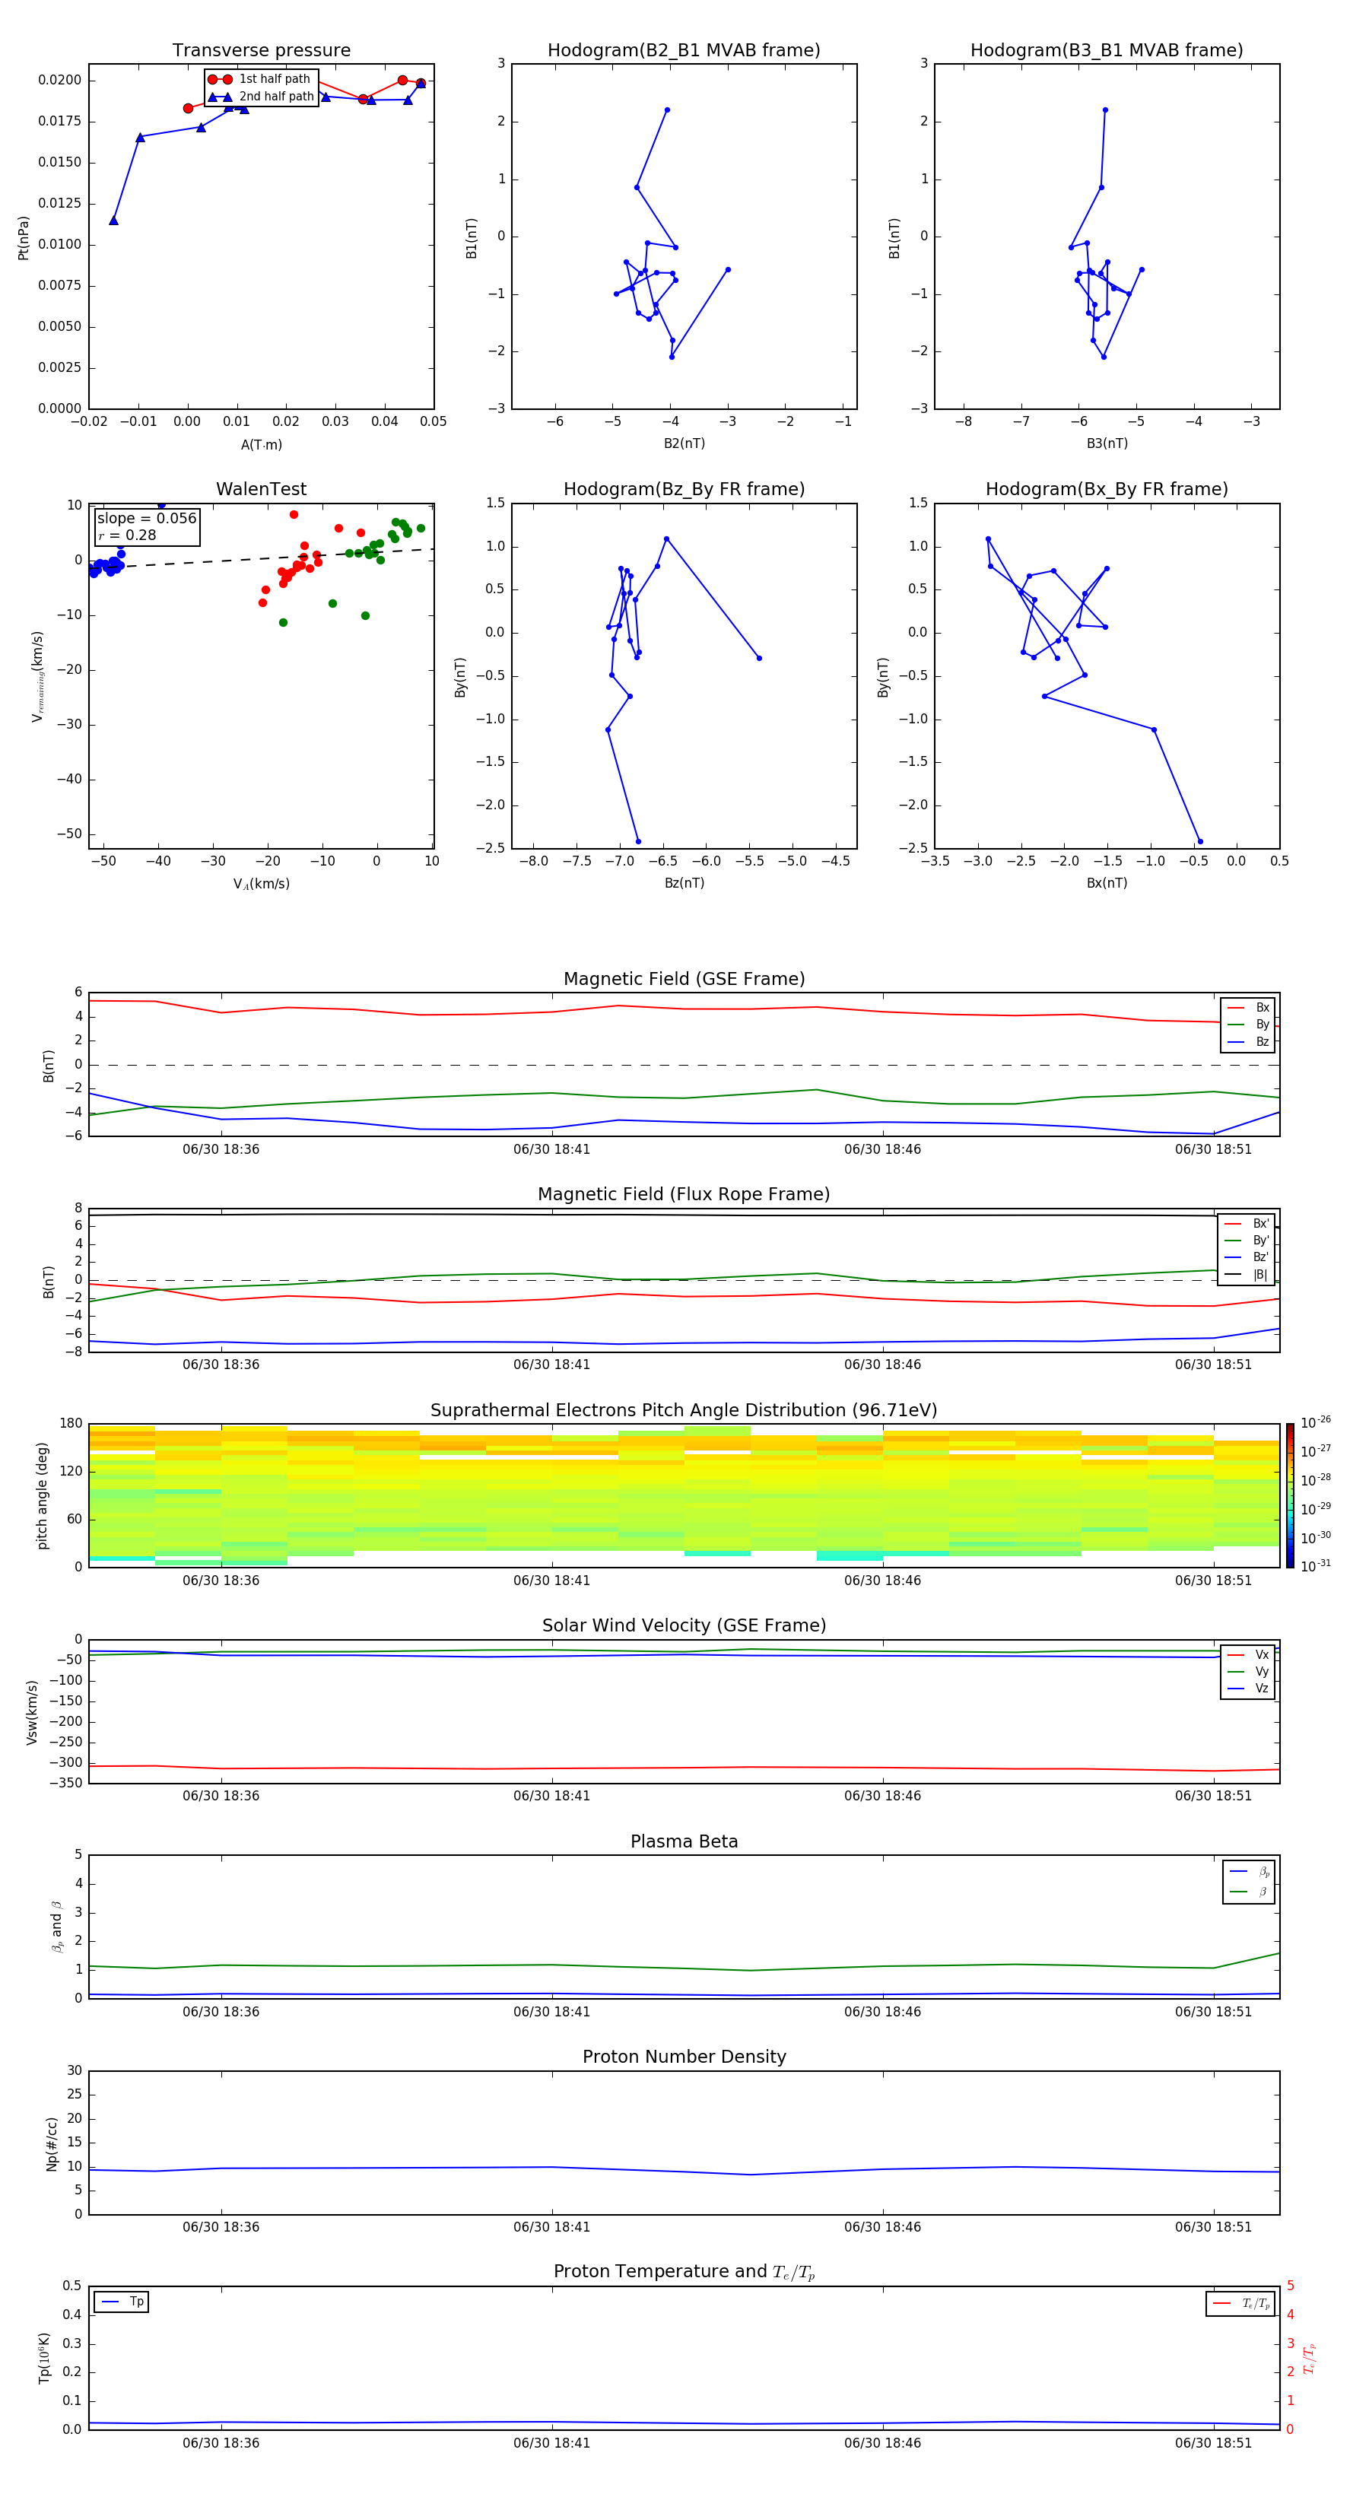Select the "Magnetic Field (Flux Rope Frame)" title
1369x2510 pixels.
click(x=684, y=1195)
